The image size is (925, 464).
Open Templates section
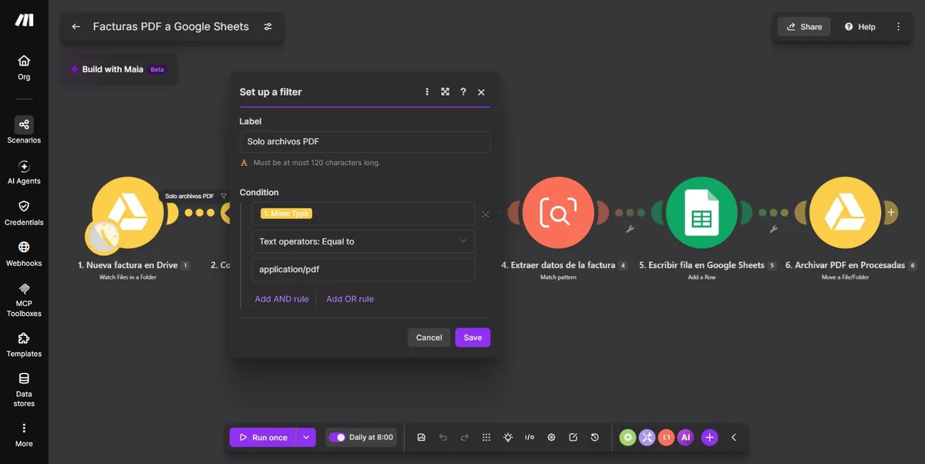tap(24, 345)
